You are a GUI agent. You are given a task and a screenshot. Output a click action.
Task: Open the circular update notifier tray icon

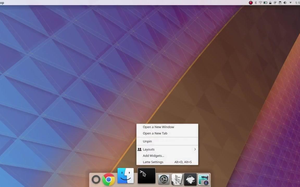[x=275, y=3]
